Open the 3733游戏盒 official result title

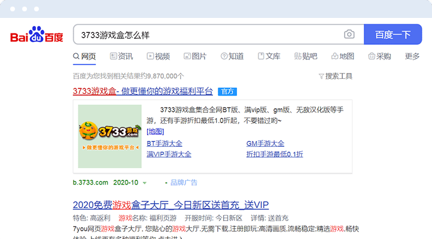point(142,91)
